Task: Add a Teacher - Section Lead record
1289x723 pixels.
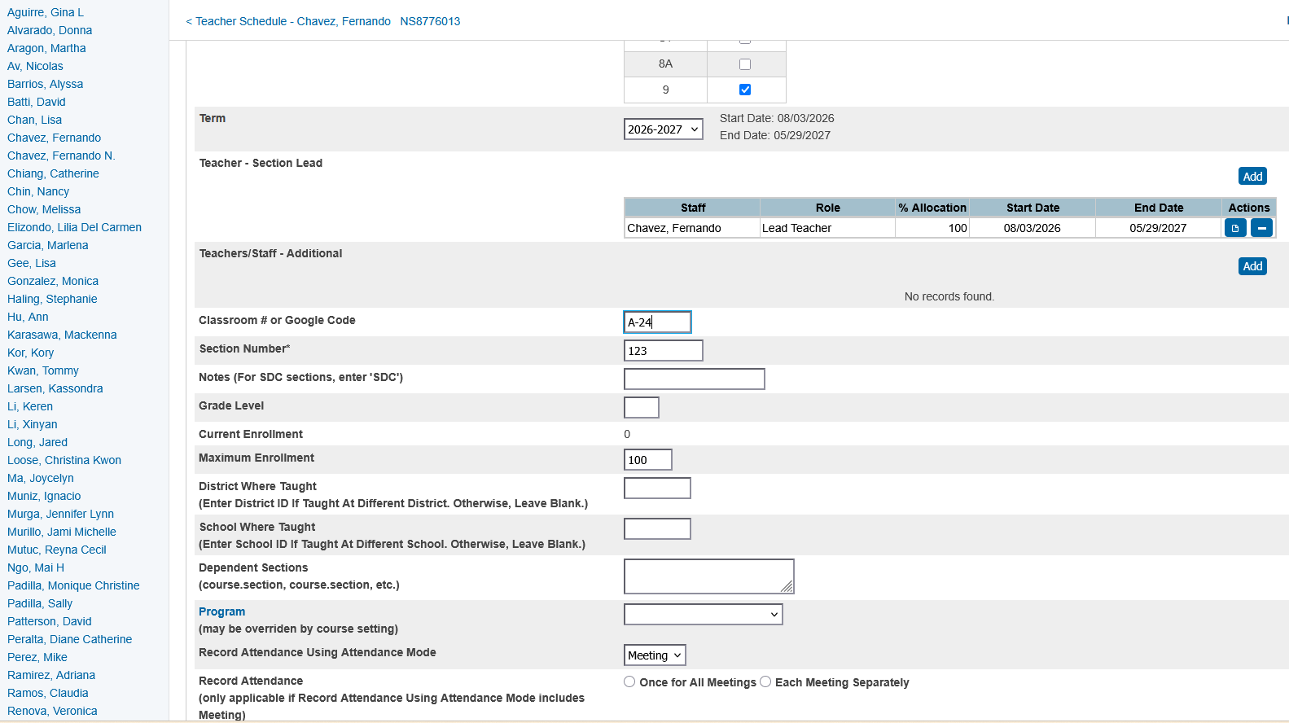Action: (1252, 177)
